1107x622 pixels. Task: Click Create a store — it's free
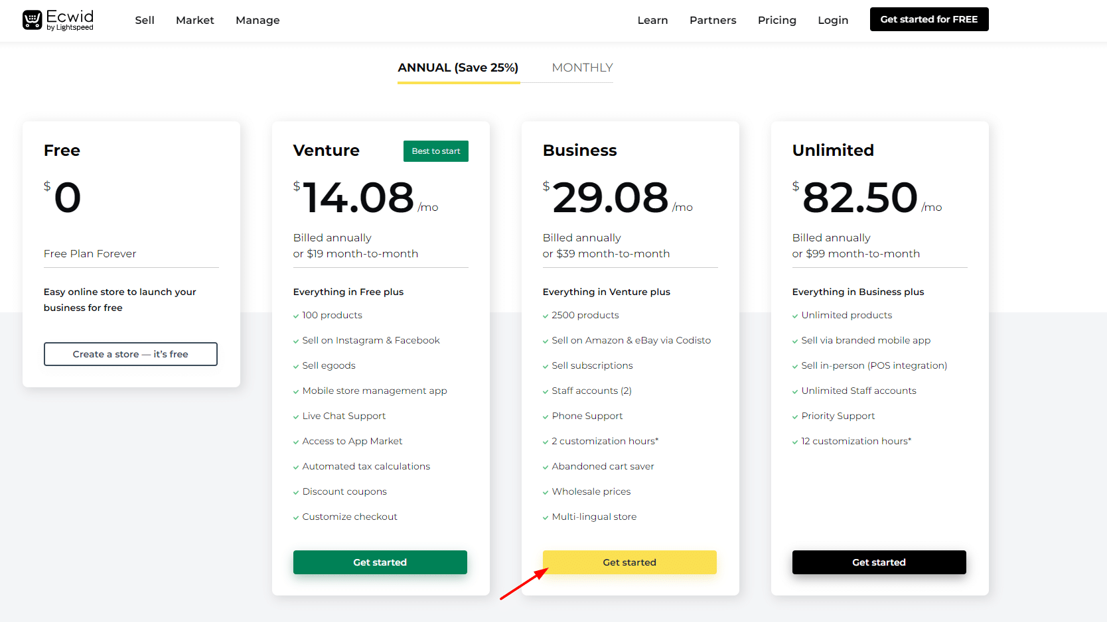131,354
